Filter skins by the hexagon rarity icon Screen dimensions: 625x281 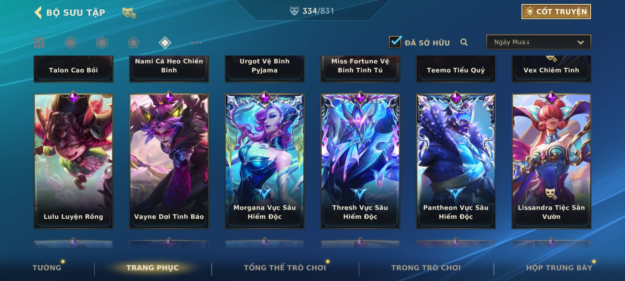point(102,43)
